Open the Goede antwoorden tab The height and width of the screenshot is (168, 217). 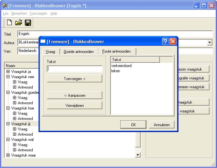(79, 52)
